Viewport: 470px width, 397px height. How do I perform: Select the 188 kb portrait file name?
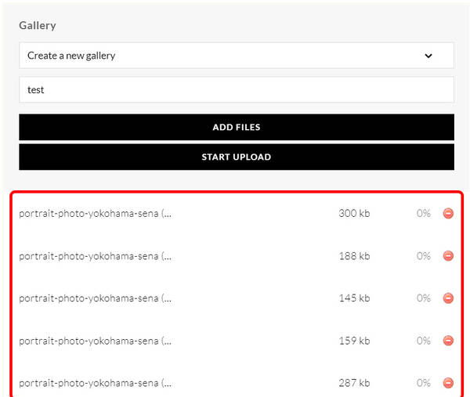95,255
